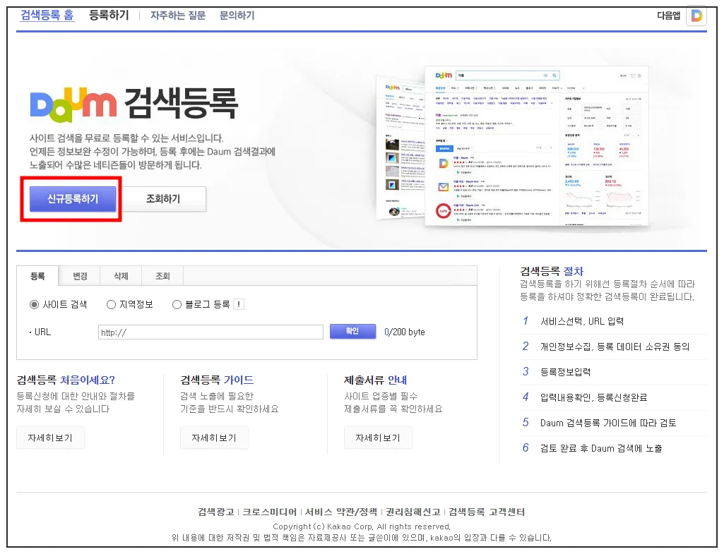This screenshot has width=724, height=554.
Task: Click step 6 검토 완료 후 Daum 검색에 노출
Action: pos(600,448)
